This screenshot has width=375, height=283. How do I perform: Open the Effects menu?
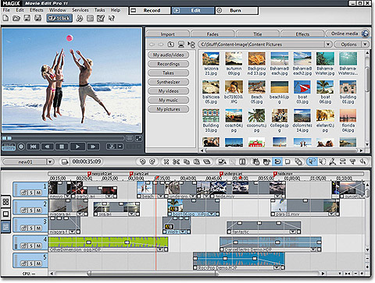[36, 10]
